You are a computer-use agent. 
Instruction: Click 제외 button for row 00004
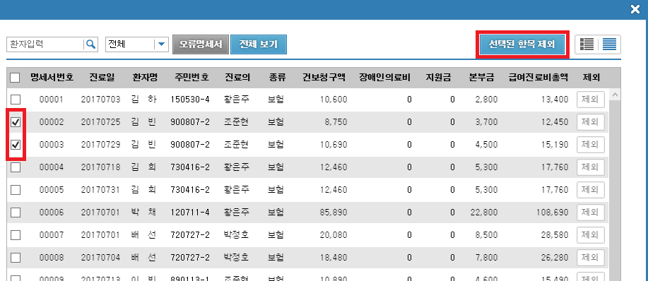[591, 167]
